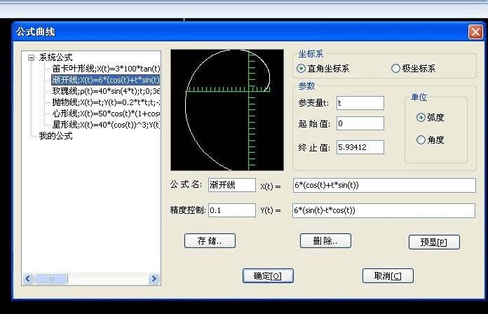Click the 系统公式 tree label
This screenshot has height=314, width=488.
tap(55, 57)
